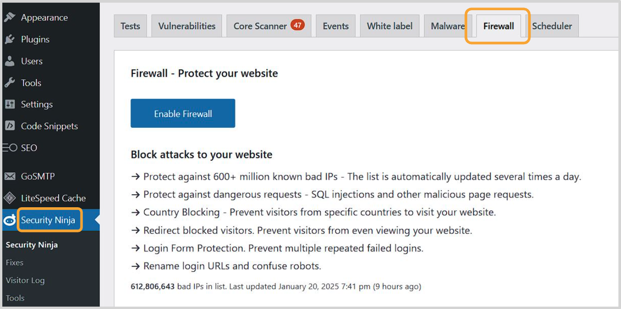Open the Malware tab

pos(447,26)
